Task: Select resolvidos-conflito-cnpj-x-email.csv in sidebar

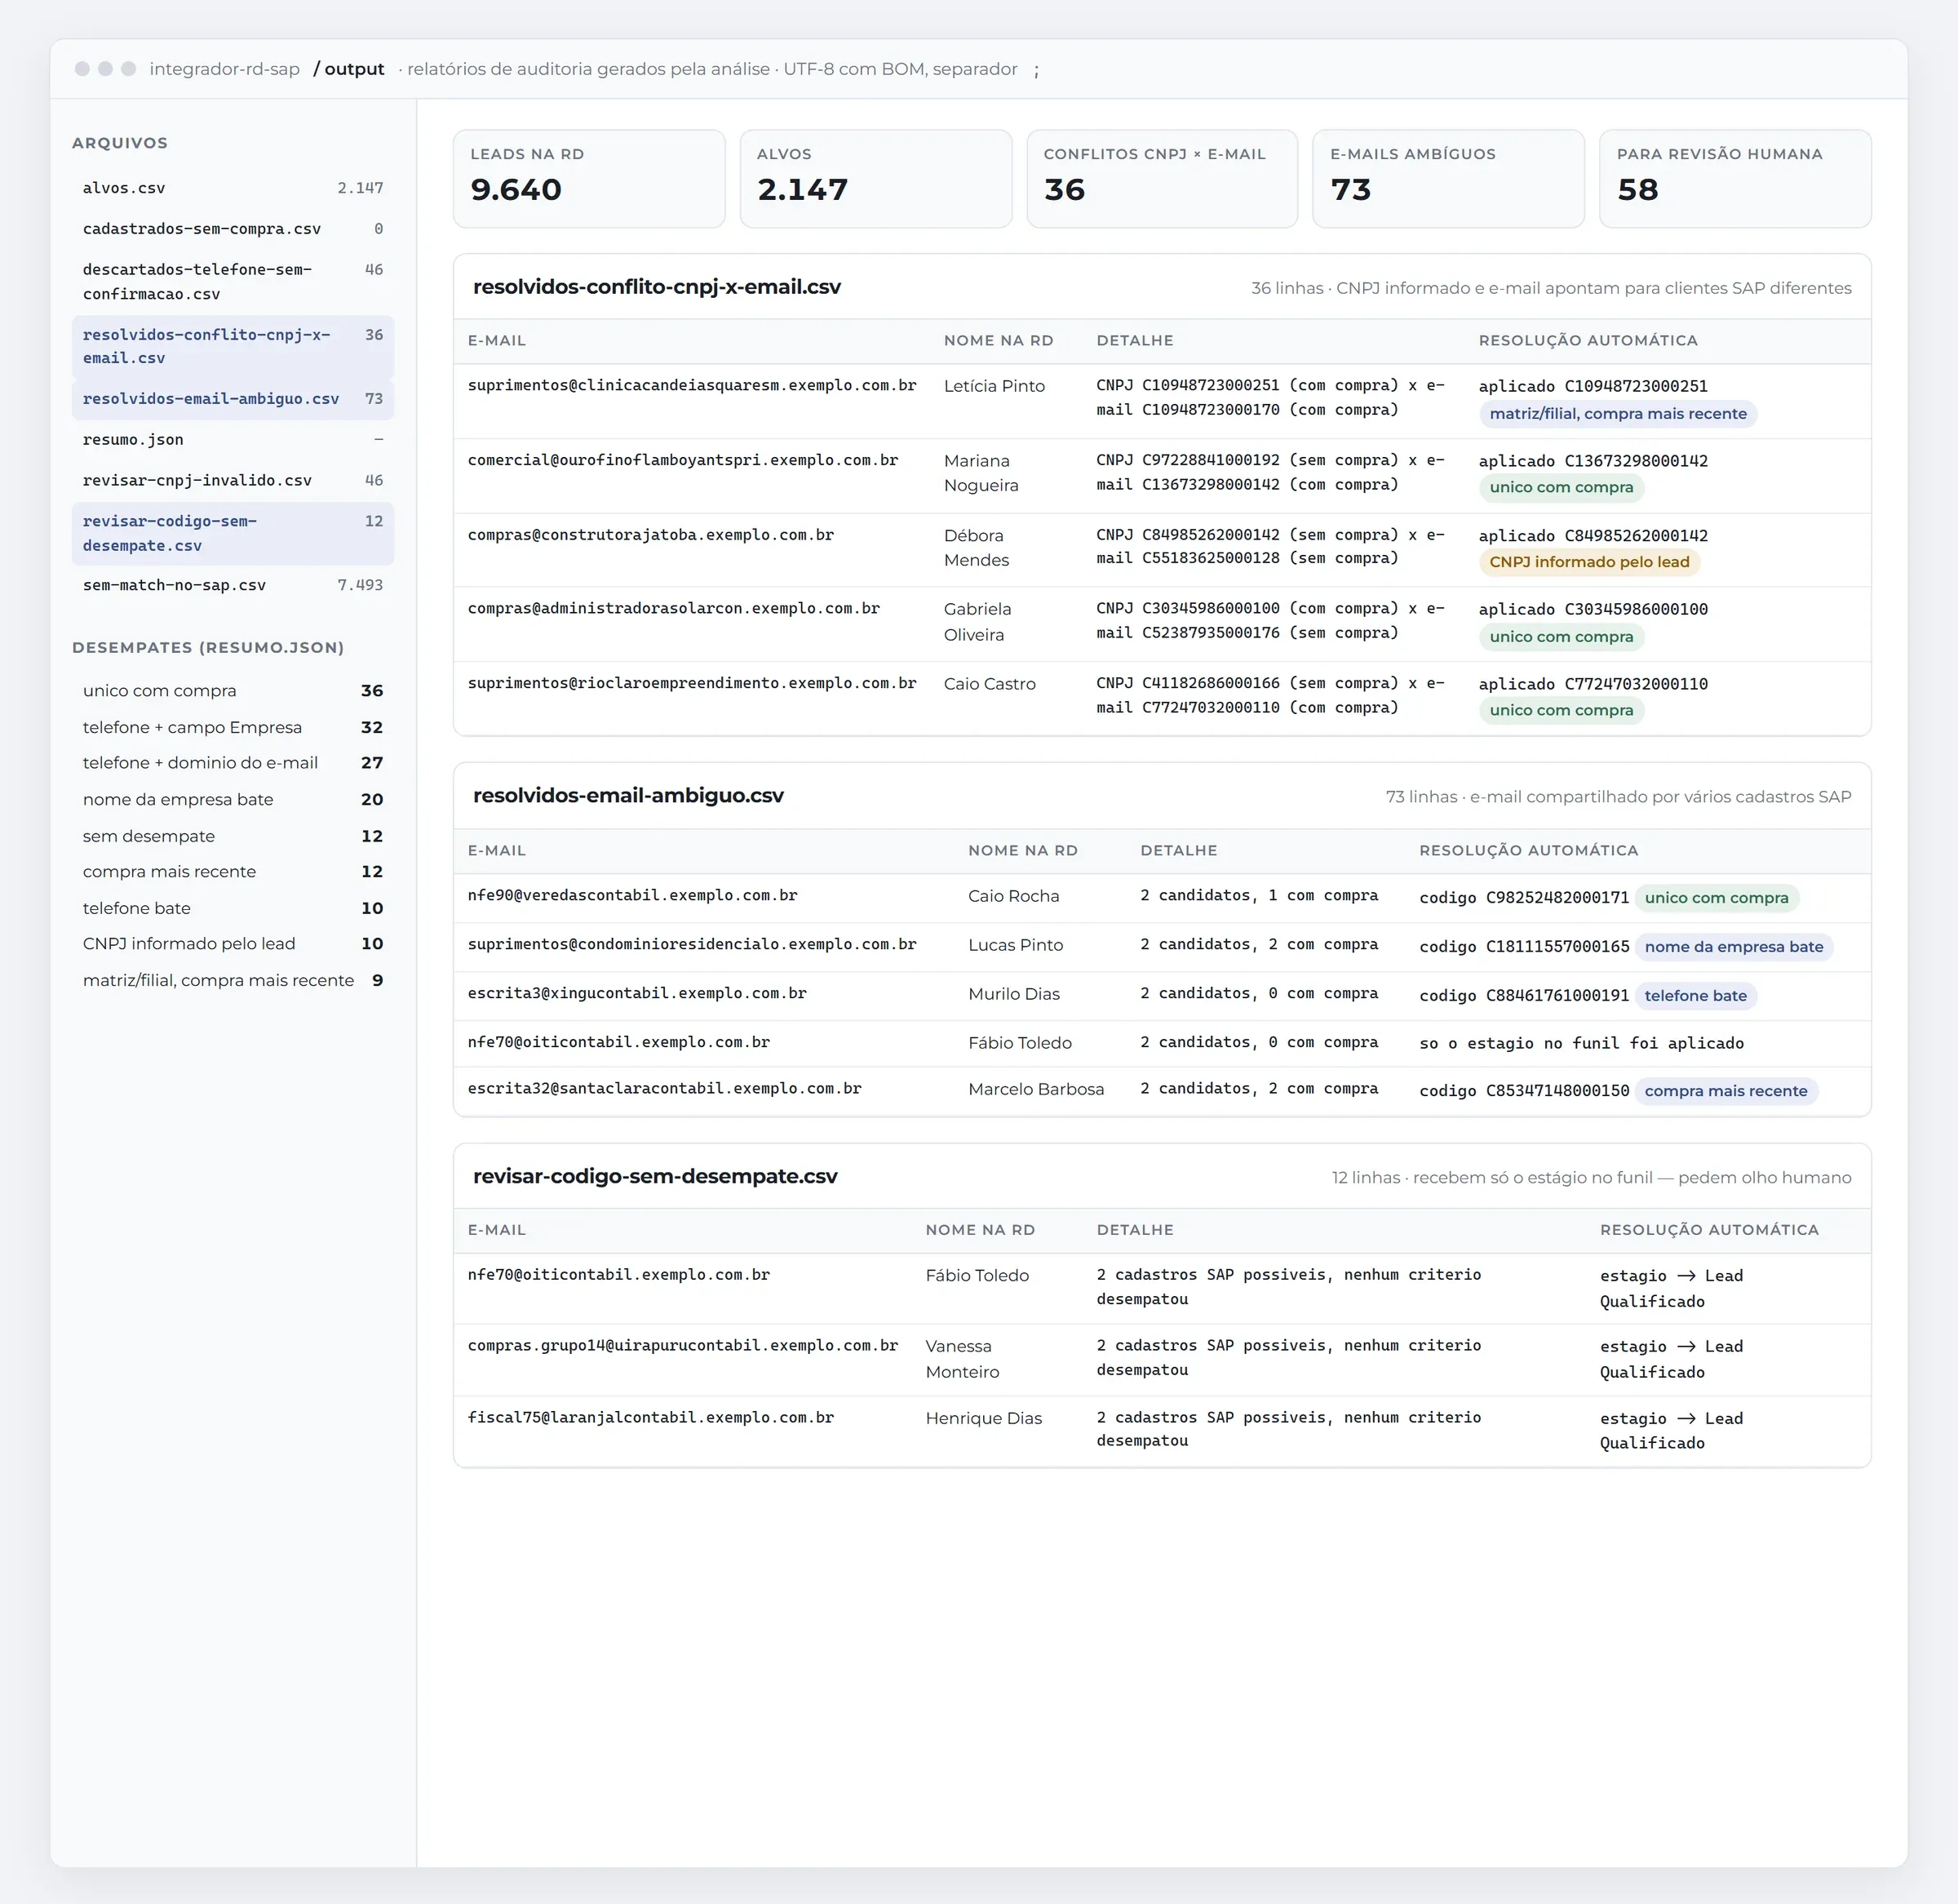Action: click(x=233, y=346)
